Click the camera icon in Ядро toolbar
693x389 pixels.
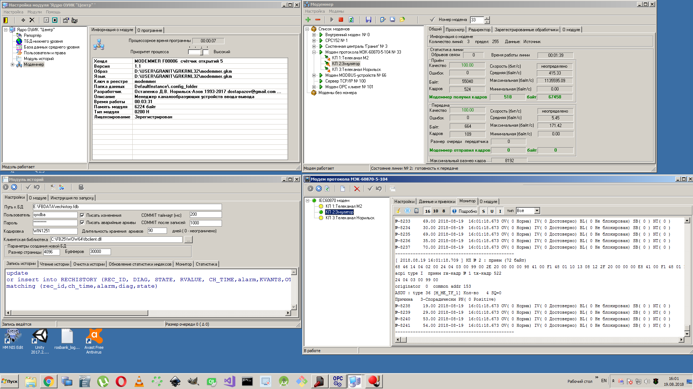tap(74, 20)
